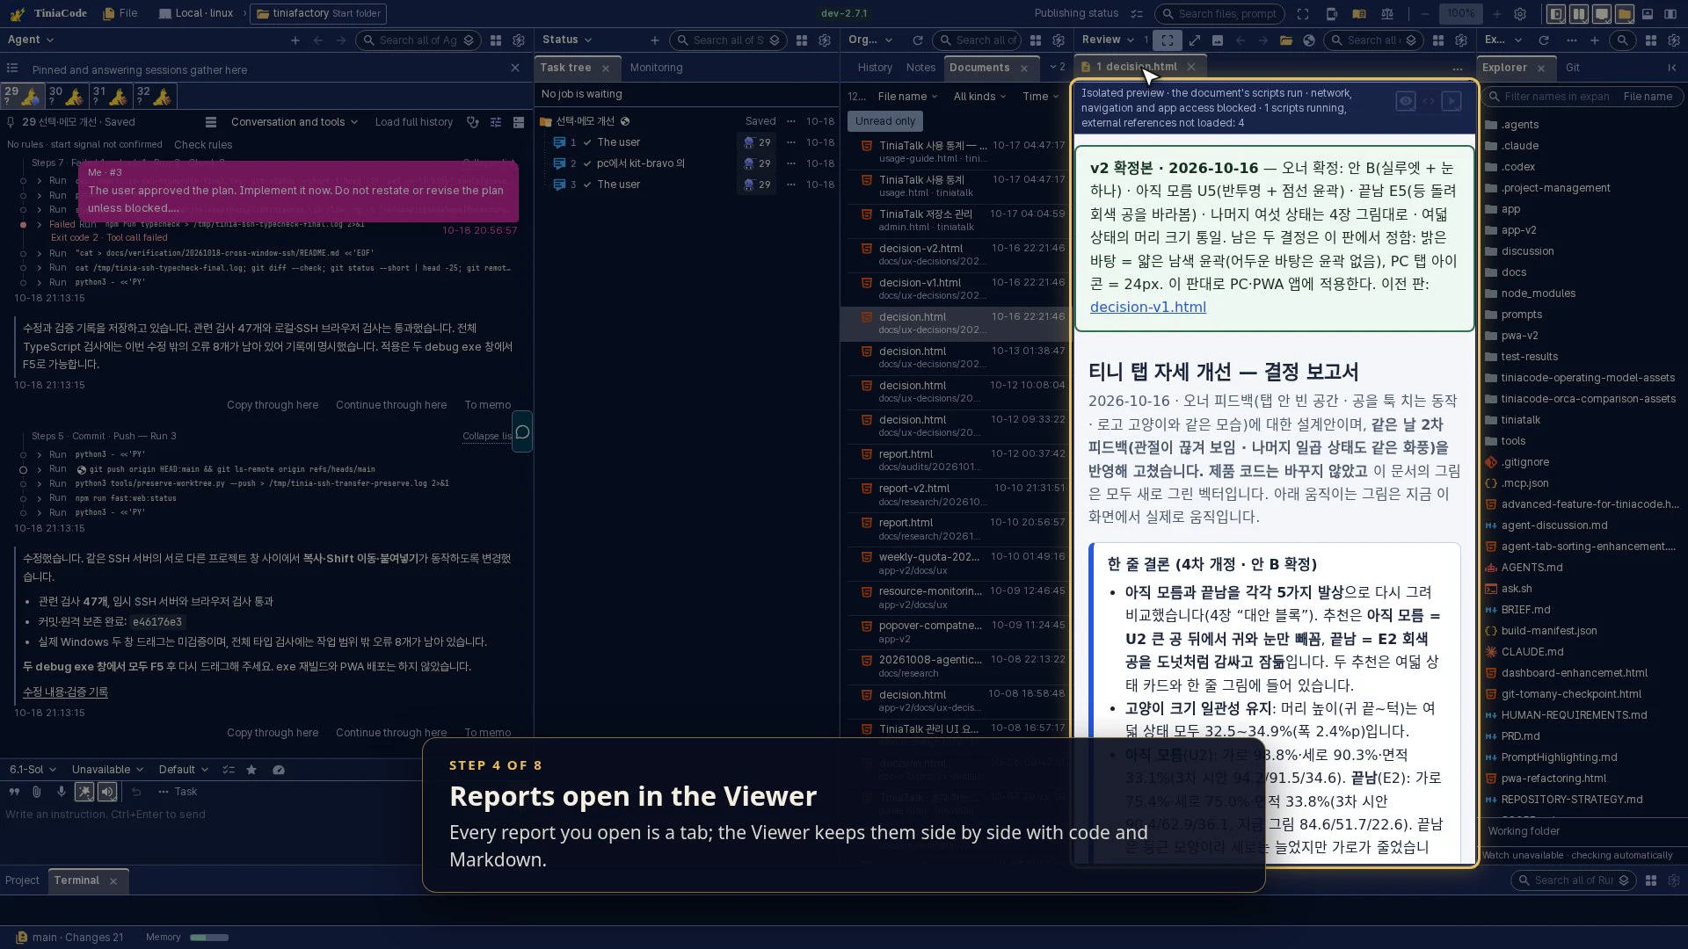Click the globe icon in the Review toolbar
This screenshot has height=949, width=1688.
(1309, 40)
